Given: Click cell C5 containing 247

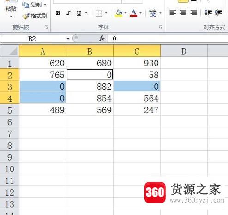Looking at the screenshot, I should pyautogui.click(x=137, y=110).
